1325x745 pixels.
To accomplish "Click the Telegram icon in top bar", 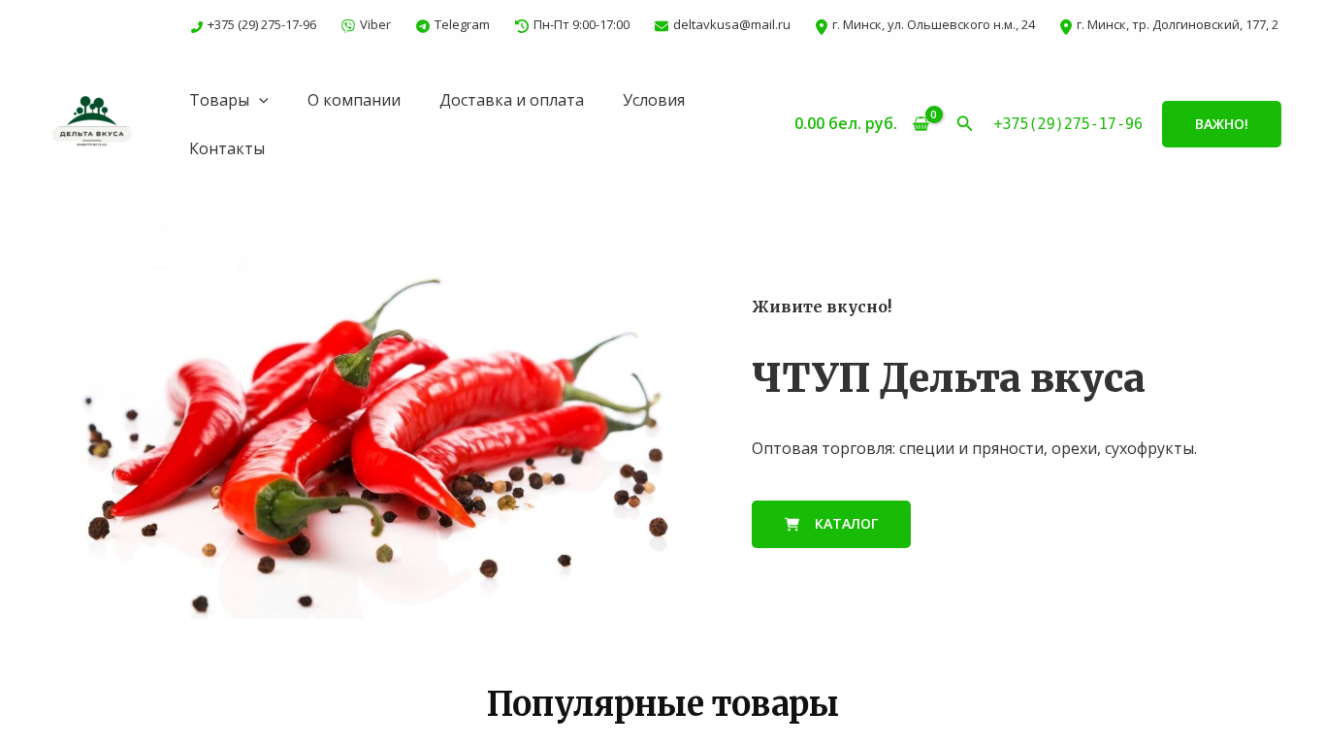I will click(423, 26).
